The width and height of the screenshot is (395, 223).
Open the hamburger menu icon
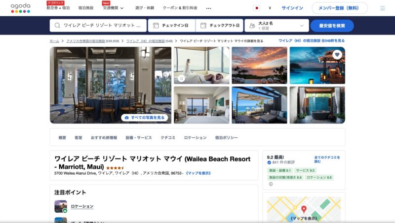pos(382,8)
